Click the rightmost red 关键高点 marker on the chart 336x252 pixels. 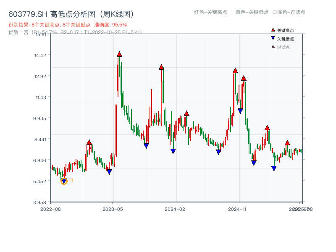[287, 143]
